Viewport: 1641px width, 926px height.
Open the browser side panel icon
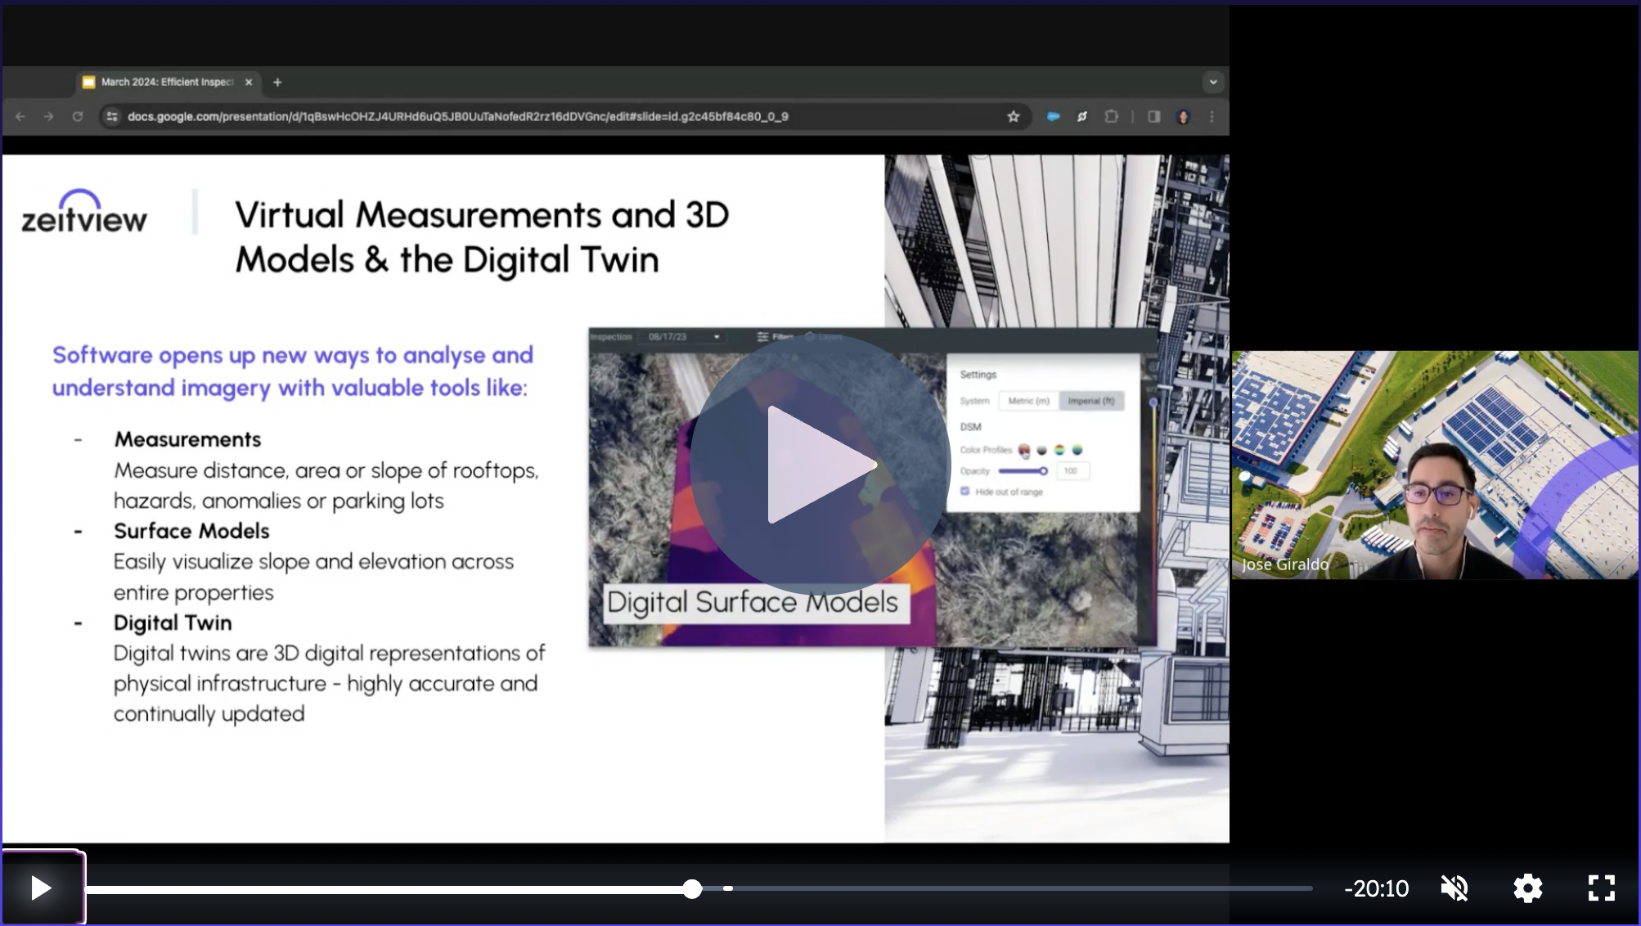tap(1154, 116)
